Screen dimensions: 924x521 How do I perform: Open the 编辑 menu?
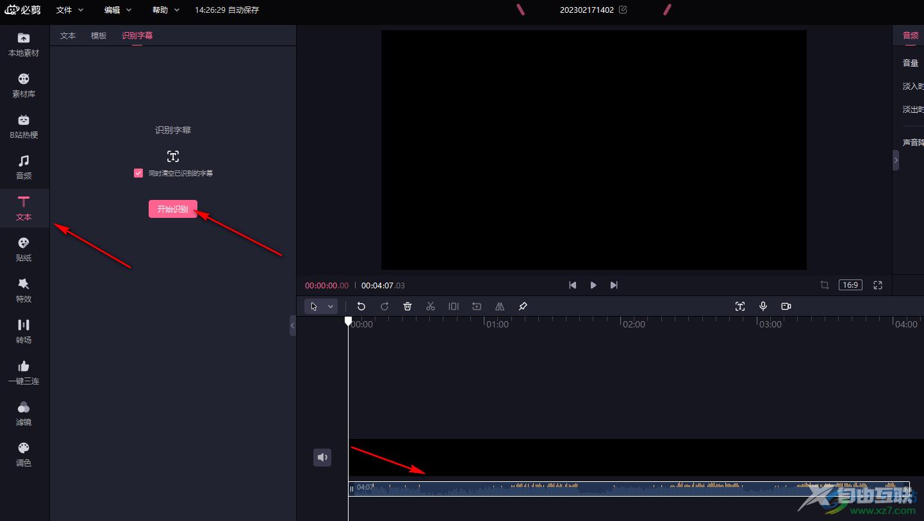point(118,10)
